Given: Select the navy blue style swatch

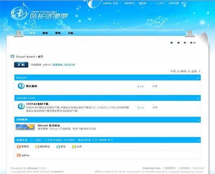Looking at the screenshot, I should coord(171,43).
